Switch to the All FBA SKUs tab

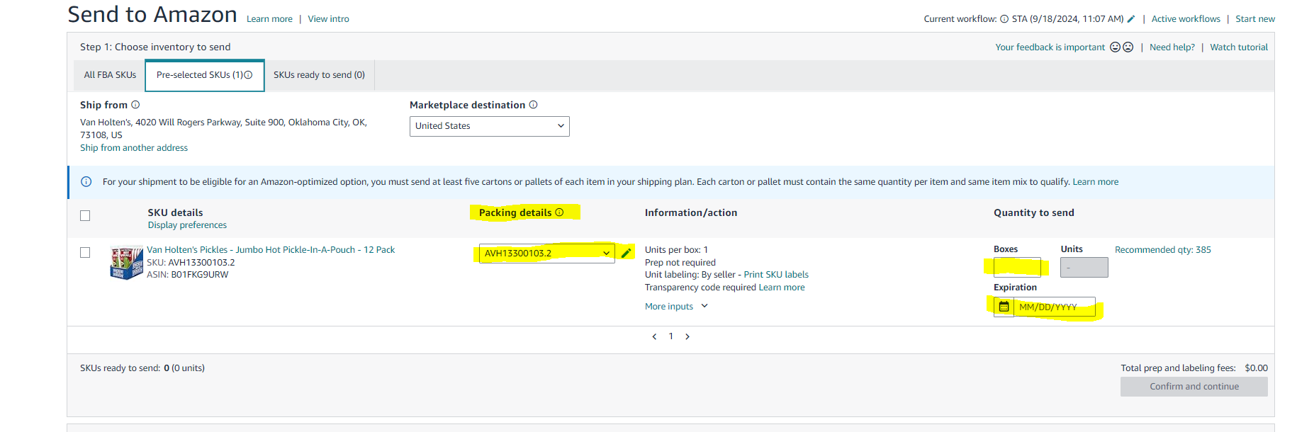110,75
